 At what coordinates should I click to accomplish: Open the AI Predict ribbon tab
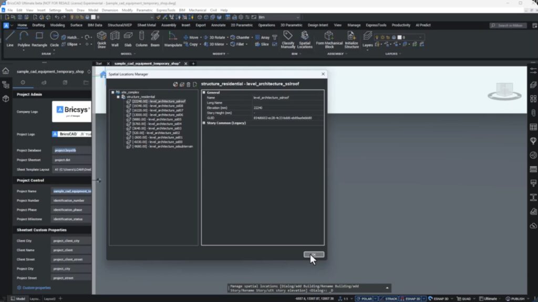[x=423, y=25]
